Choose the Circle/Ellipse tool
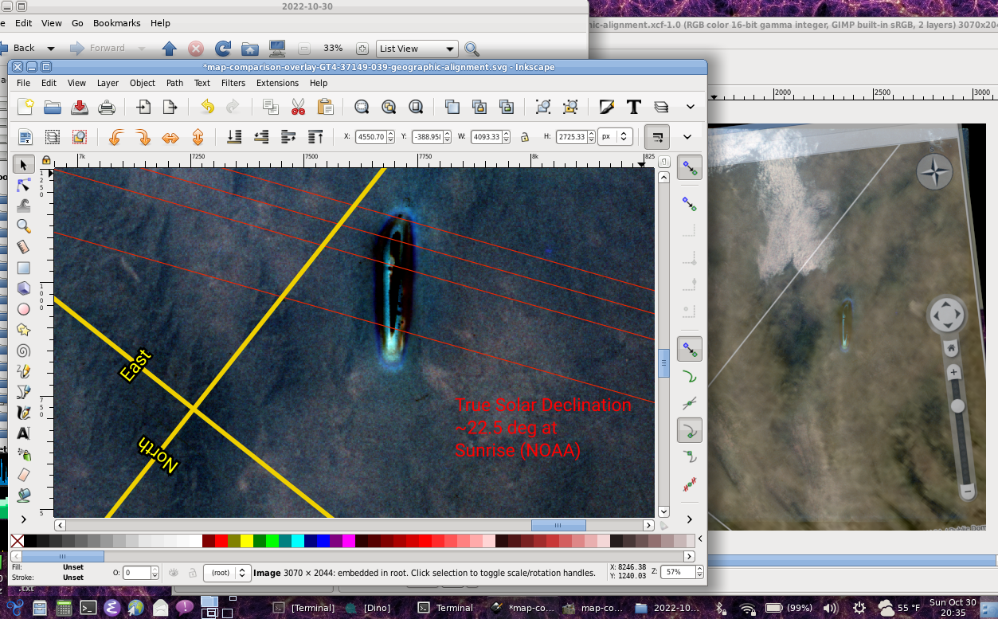Image resolution: width=998 pixels, height=619 pixels. point(23,309)
